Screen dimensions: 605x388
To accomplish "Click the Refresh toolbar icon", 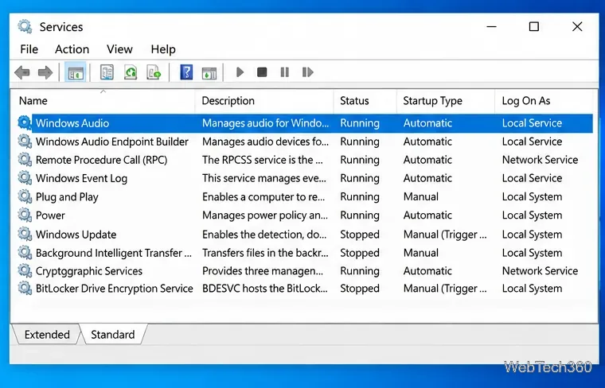I will (131, 72).
